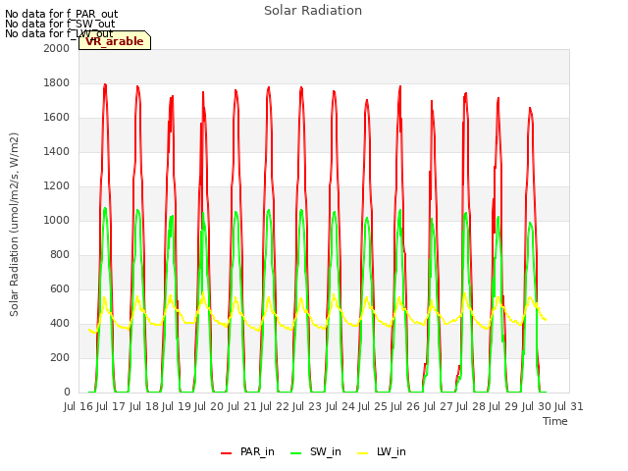Click the Jul 18 x-axis date label
This screenshot has height=471, width=628.
[144, 406]
